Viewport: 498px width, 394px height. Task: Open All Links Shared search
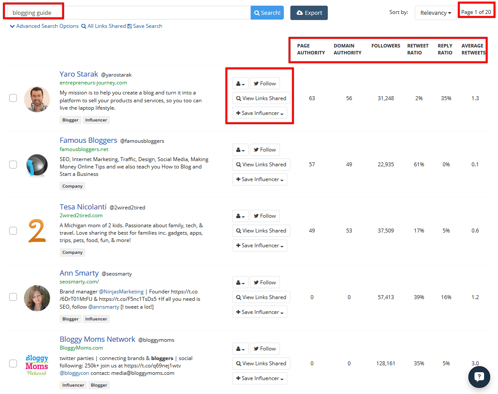click(104, 26)
